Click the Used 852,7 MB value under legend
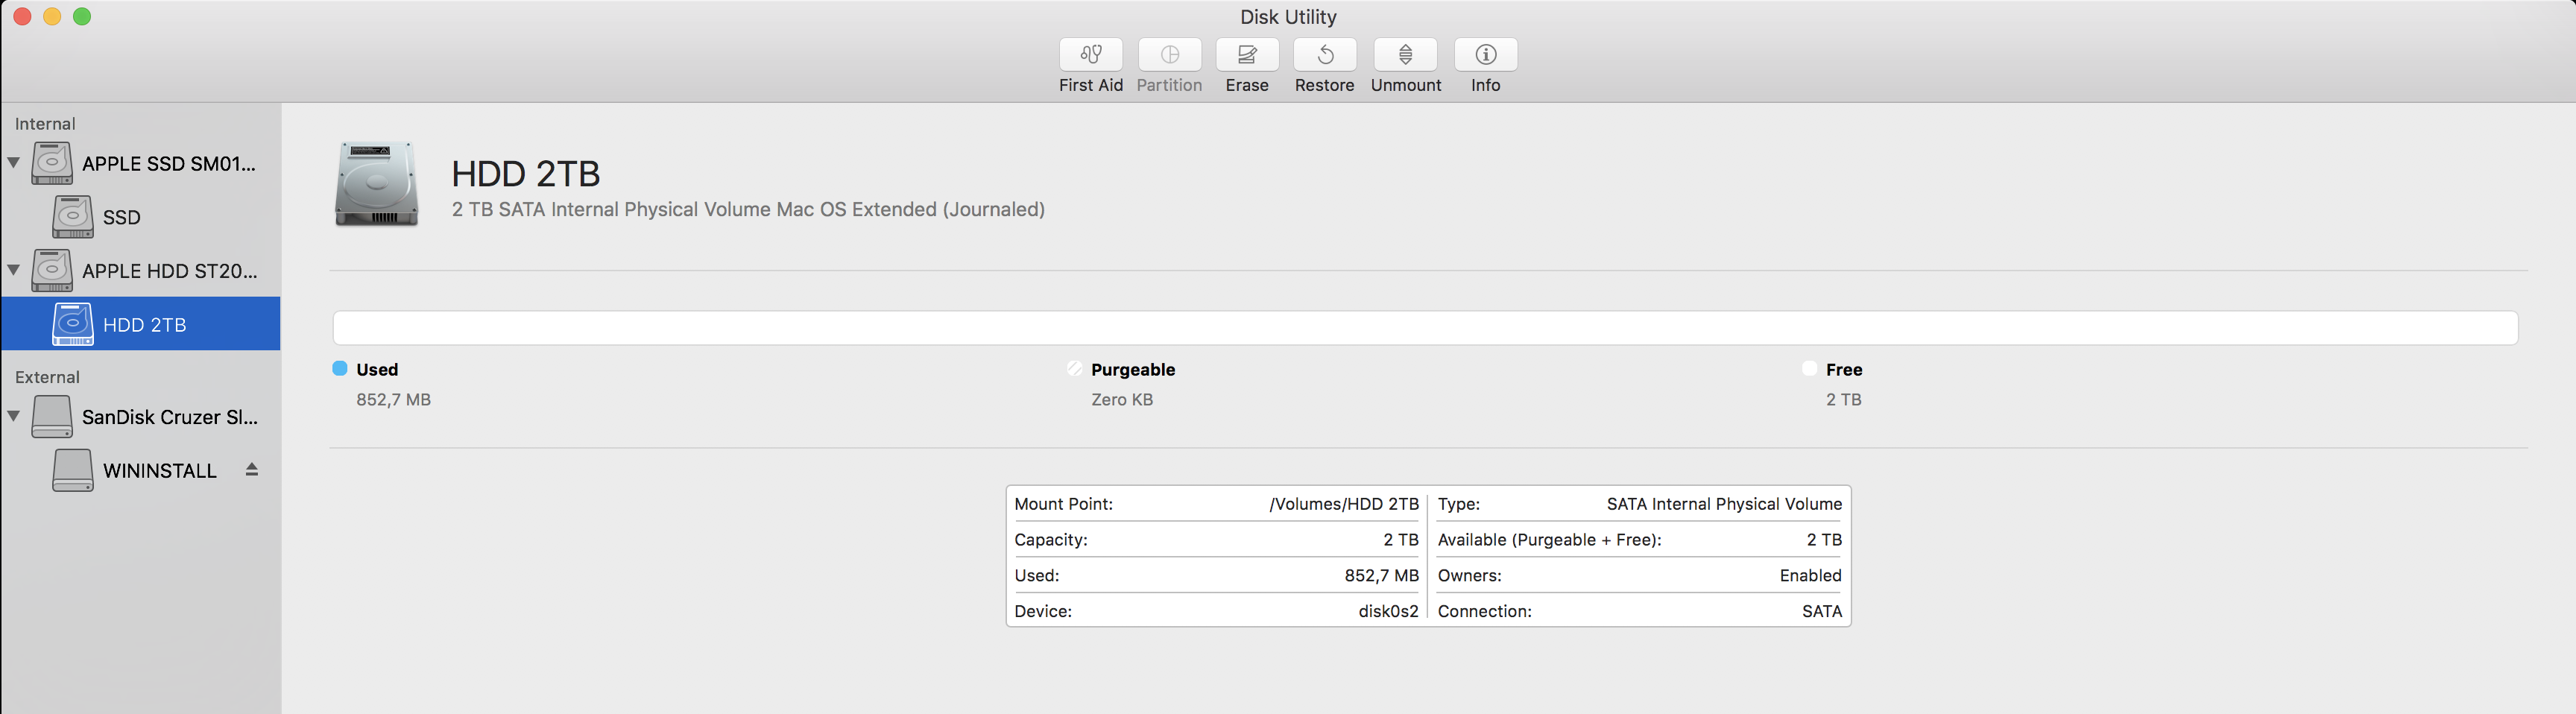 [394, 399]
